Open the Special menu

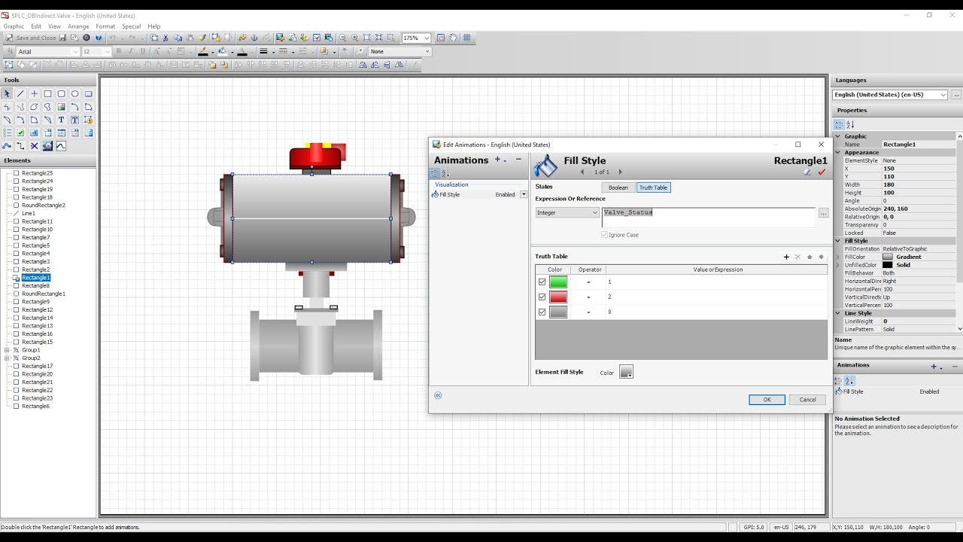tap(131, 26)
